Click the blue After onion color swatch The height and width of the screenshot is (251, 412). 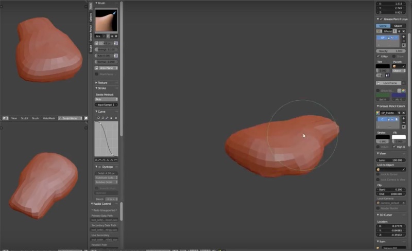pos(399,95)
